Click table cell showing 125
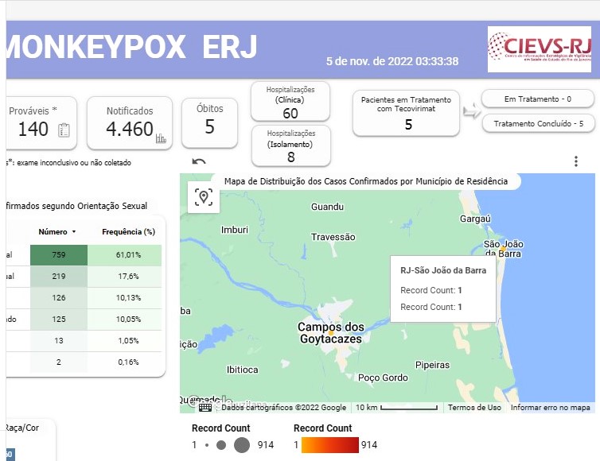600x461 pixels. pos(59,320)
